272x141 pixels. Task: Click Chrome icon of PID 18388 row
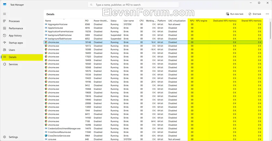tap(46, 49)
